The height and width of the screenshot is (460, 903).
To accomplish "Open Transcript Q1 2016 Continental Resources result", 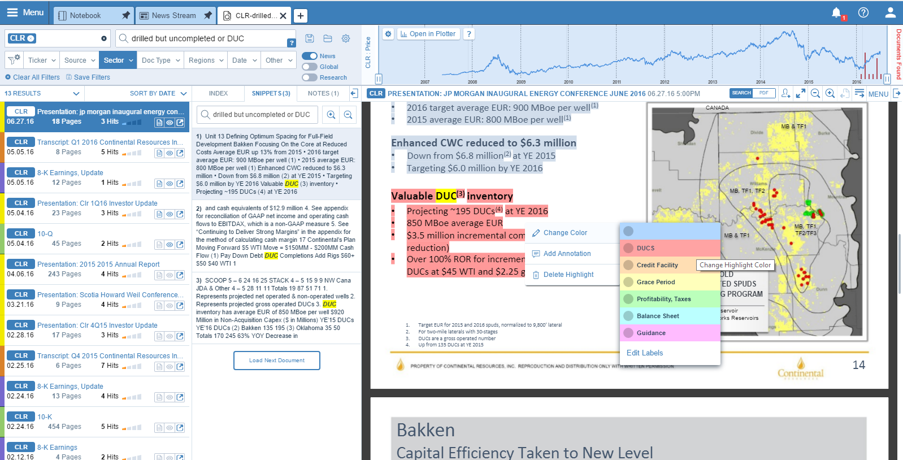I will click(110, 142).
